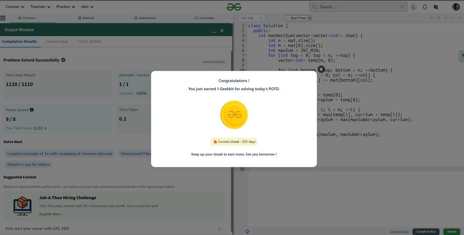This screenshot has width=464, height=235.
Task: Switch to the Editorial tab
Action: [86, 18]
